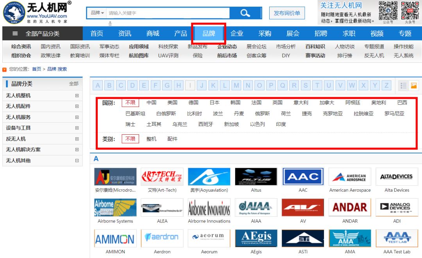422x258 pixels.
Task: Click the YouUAV site logo
Action: pyautogui.click(x=37, y=12)
